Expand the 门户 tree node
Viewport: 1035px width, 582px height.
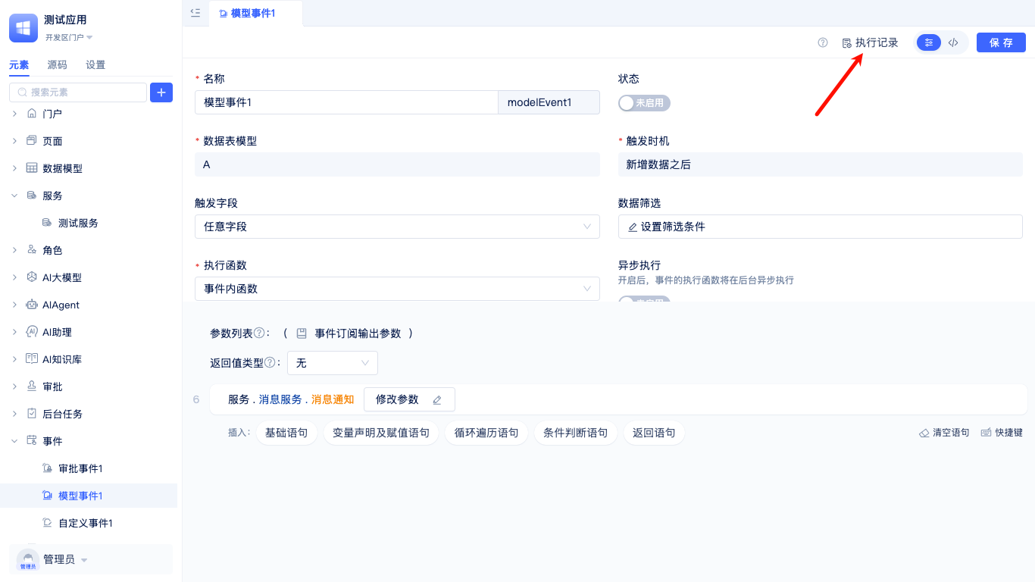pos(14,114)
